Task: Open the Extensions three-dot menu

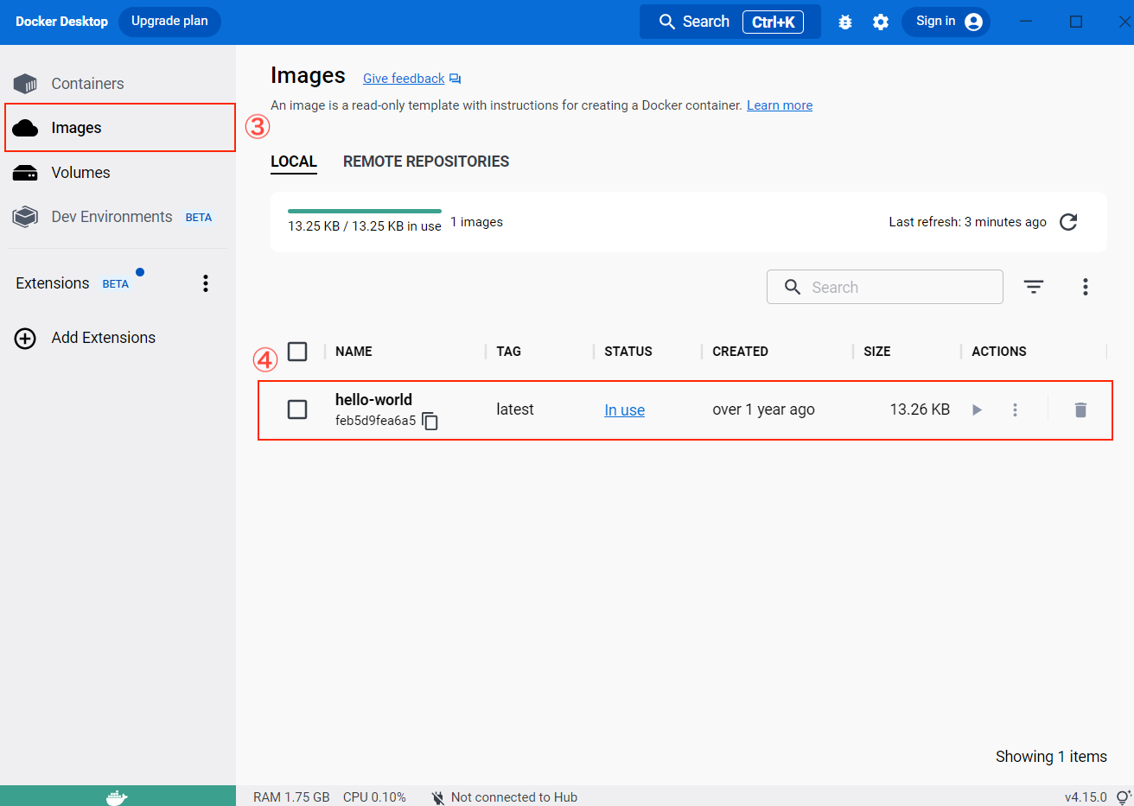Action: point(206,283)
